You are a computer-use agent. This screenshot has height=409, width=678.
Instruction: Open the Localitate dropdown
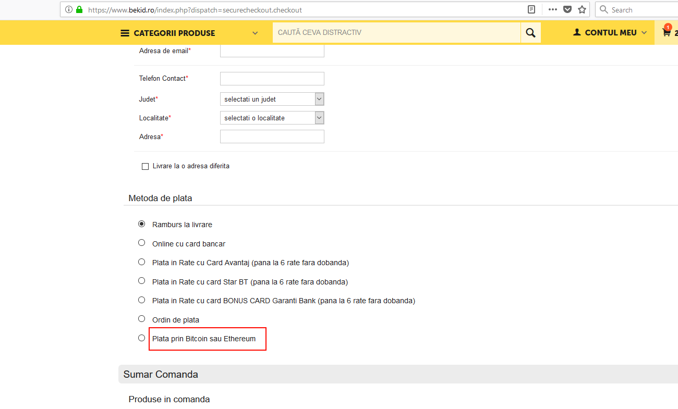(x=272, y=118)
